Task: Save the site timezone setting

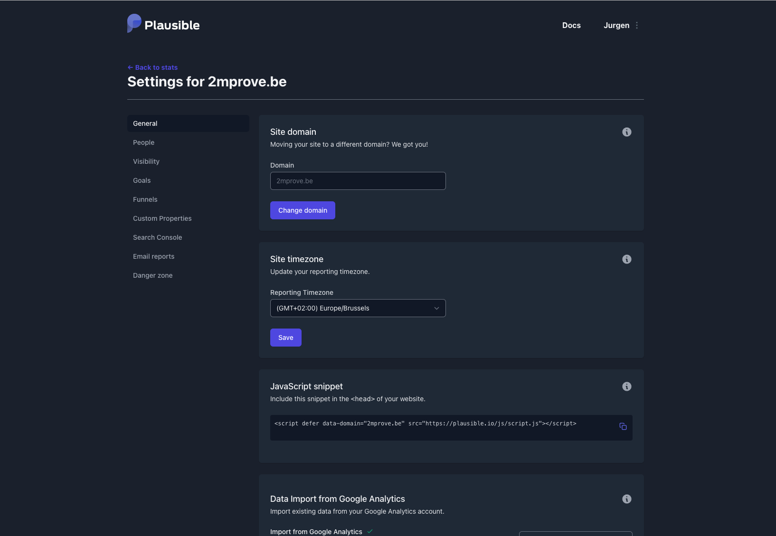Action: (285, 338)
